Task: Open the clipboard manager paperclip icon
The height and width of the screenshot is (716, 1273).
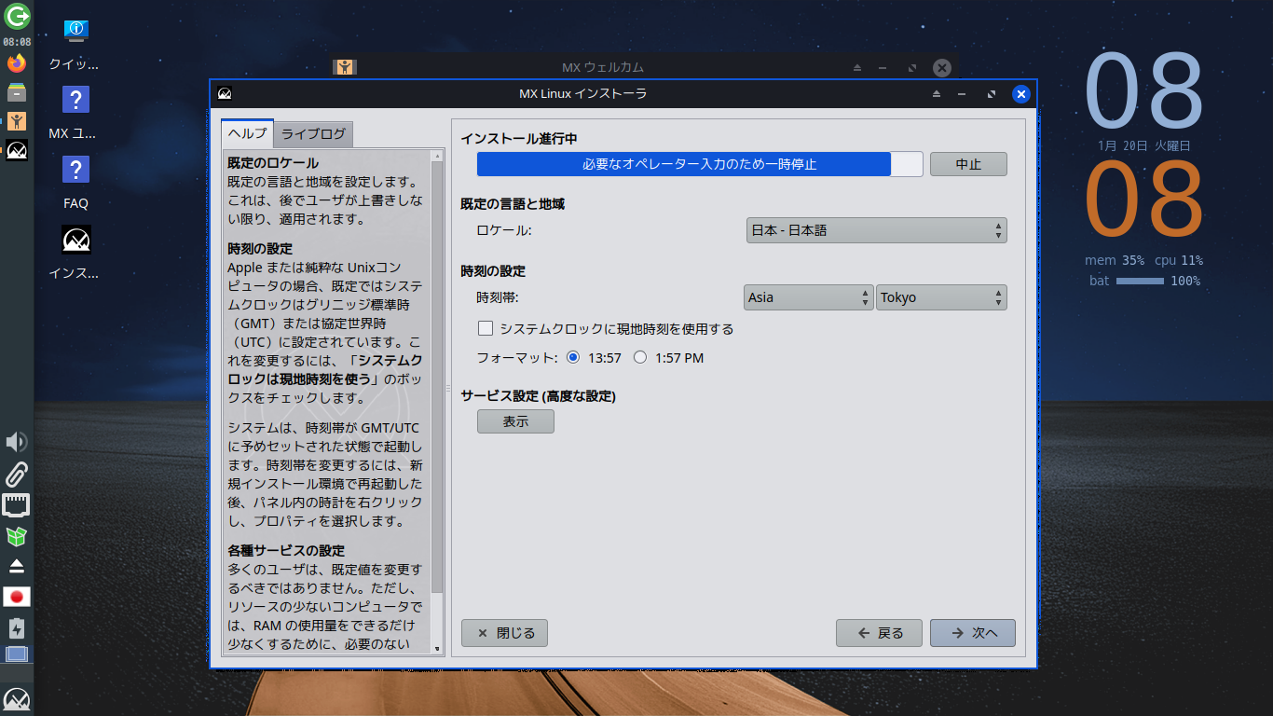Action: pos(17,474)
